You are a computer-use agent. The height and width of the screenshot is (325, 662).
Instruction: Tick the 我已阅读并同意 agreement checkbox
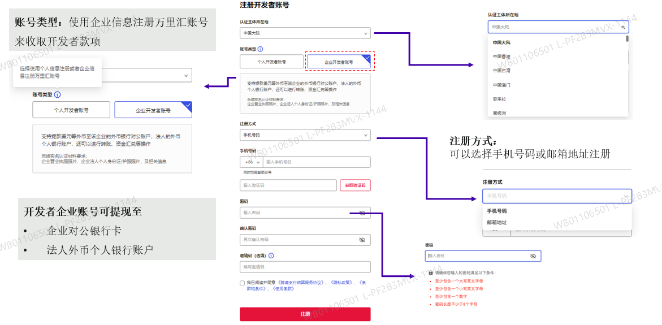pos(243,283)
